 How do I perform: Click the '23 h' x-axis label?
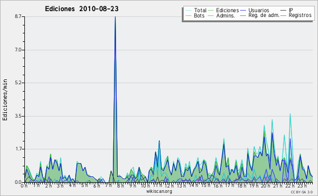(x=302, y=186)
